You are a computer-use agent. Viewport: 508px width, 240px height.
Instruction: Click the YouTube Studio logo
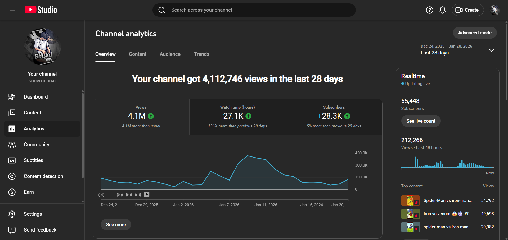(x=41, y=10)
